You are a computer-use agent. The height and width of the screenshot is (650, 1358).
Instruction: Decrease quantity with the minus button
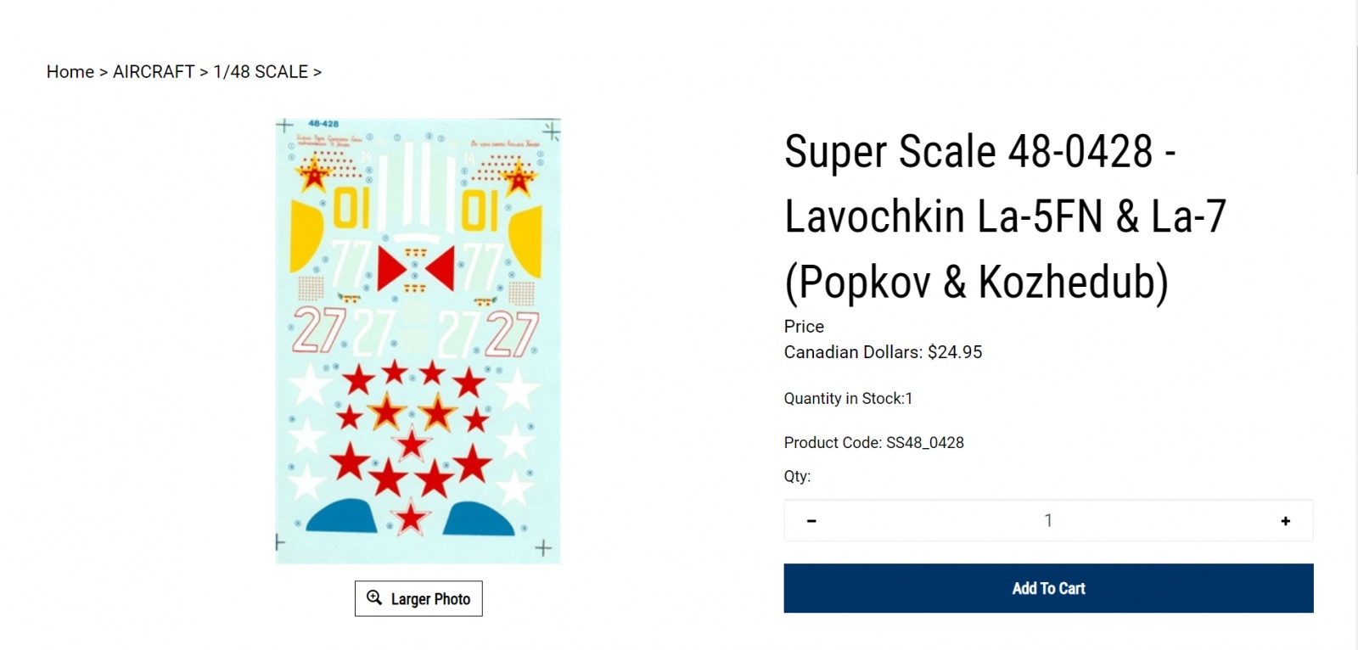[x=811, y=521]
